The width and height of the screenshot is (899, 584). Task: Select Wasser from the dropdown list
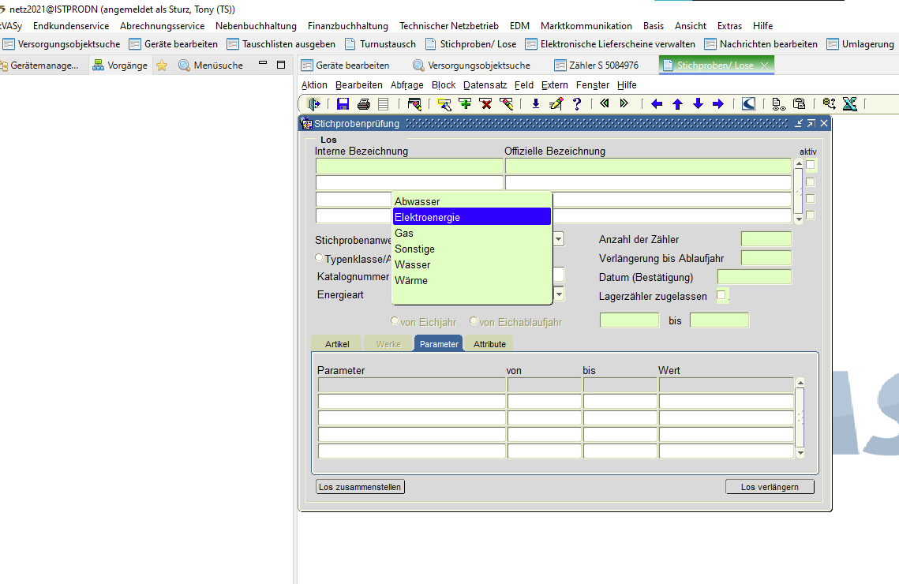[x=412, y=264]
